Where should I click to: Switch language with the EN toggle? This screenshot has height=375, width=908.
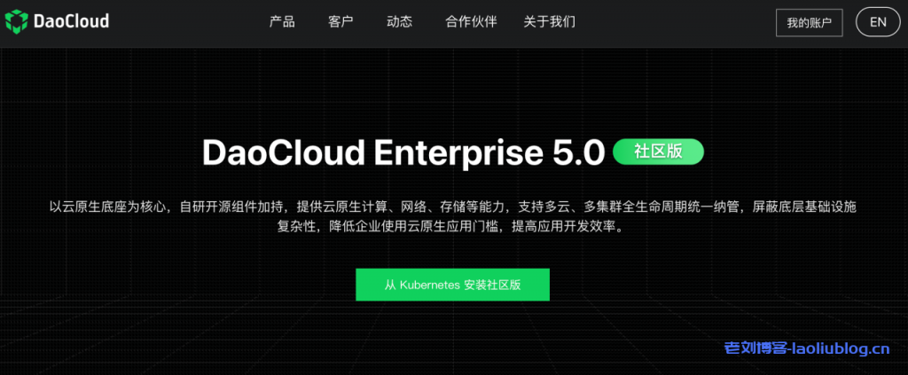(x=878, y=22)
